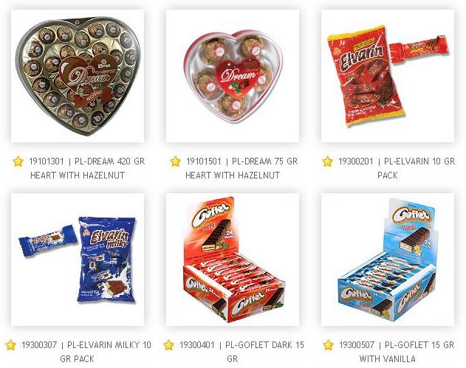Click the small Elvarin bar beside the red pack

click(x=419, y=49)
